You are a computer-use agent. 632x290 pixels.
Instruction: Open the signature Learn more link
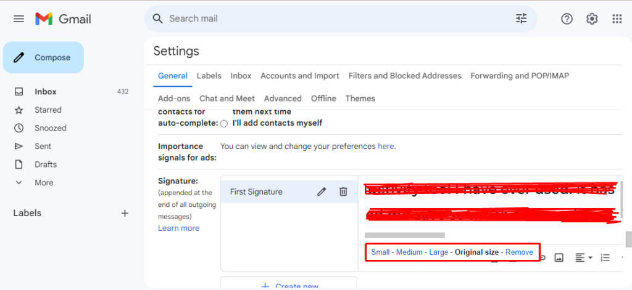[178, 228]
